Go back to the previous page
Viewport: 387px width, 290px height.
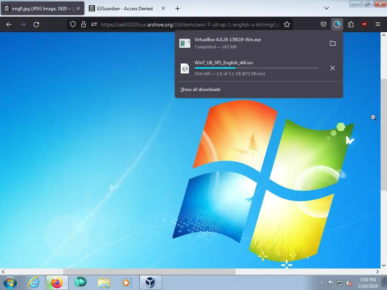pos(9,25)
